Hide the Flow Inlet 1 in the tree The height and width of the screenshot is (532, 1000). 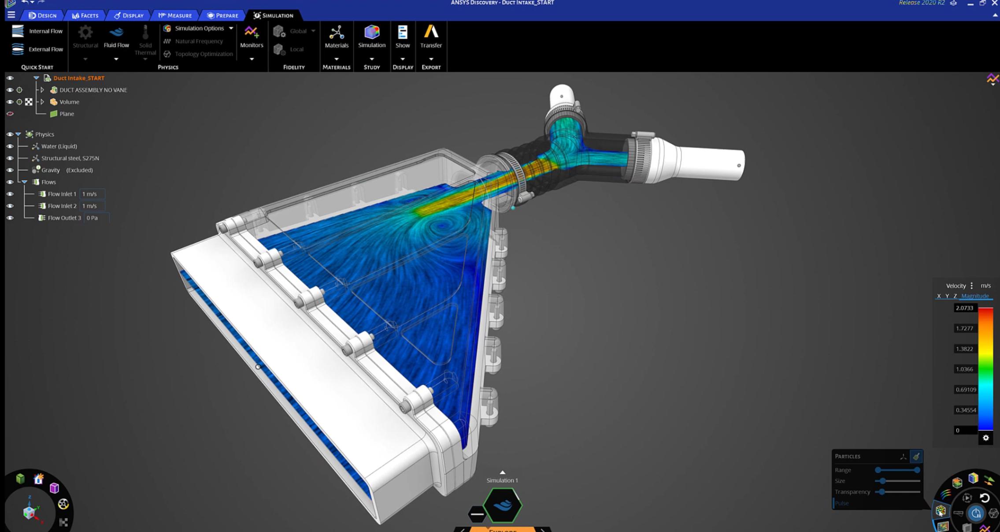pos(10,194)
